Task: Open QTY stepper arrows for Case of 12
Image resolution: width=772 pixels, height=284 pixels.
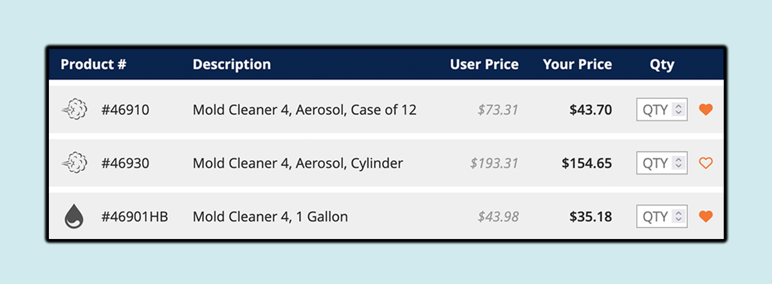Action: 677,110
